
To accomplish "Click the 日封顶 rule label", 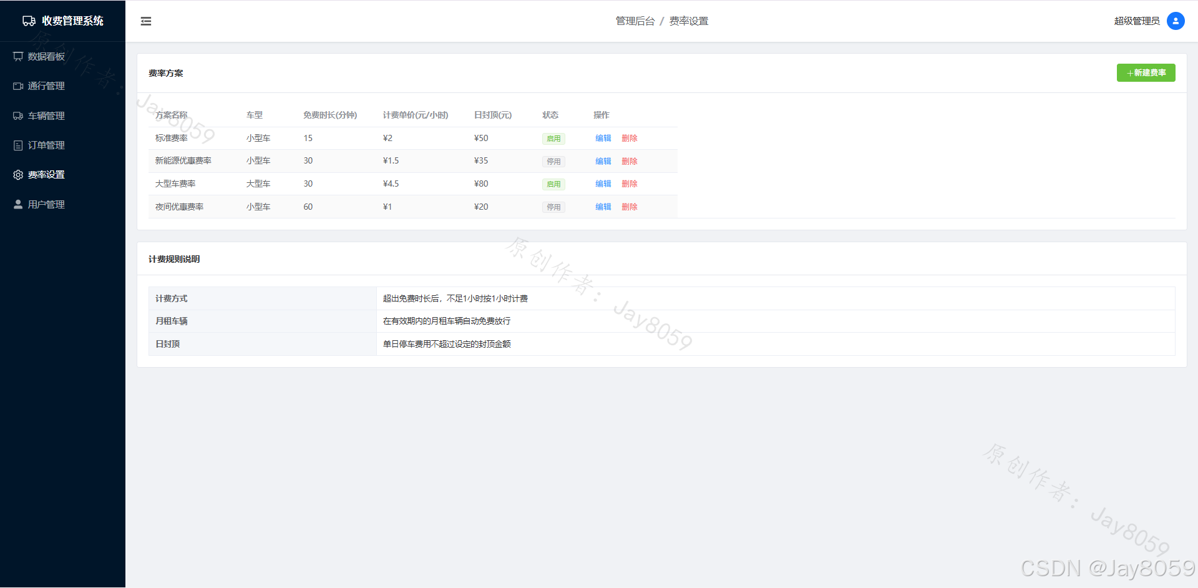I will tap(168, 345).
